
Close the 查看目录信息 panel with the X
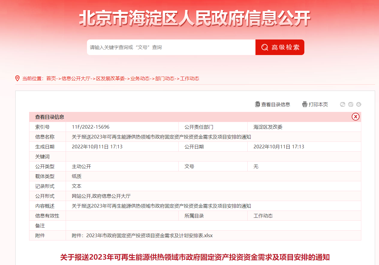(355, 117)
